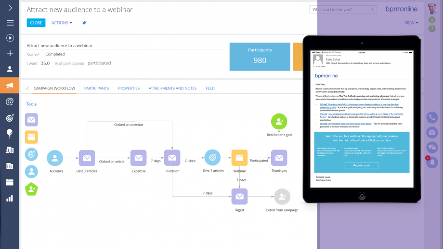Select the email tool in Tools palette

[x=31, y=120]
